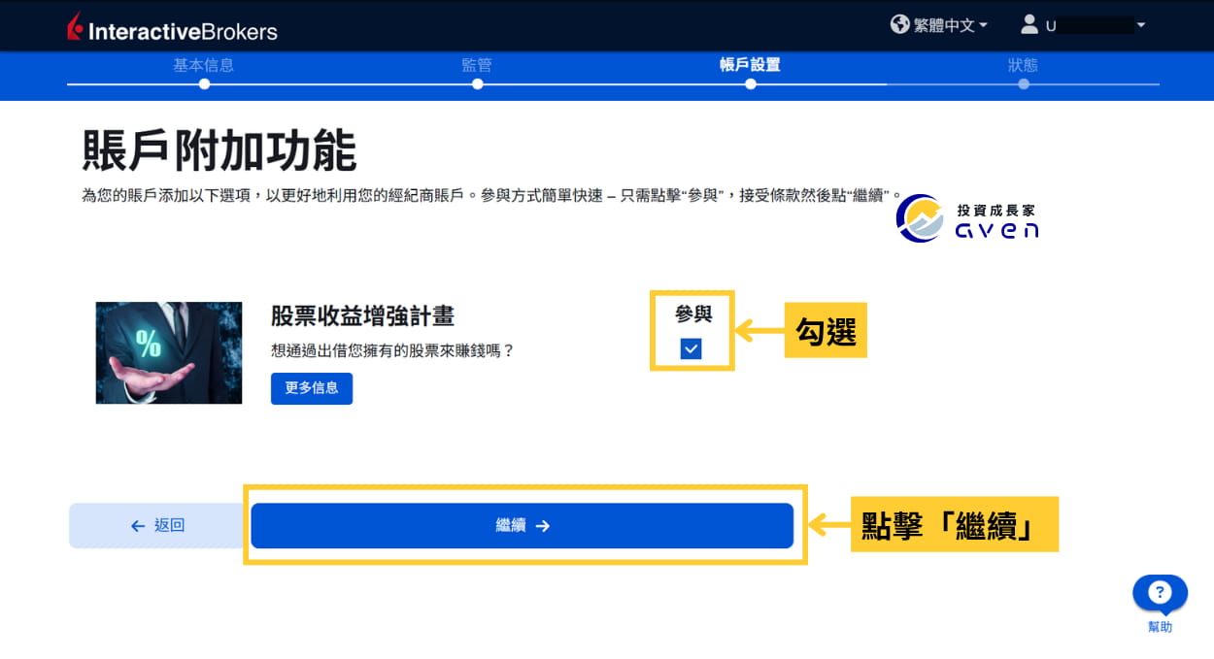Click the 基本信息 progress dot
This screenshot has width=1214, height=659.
point(204,84)
